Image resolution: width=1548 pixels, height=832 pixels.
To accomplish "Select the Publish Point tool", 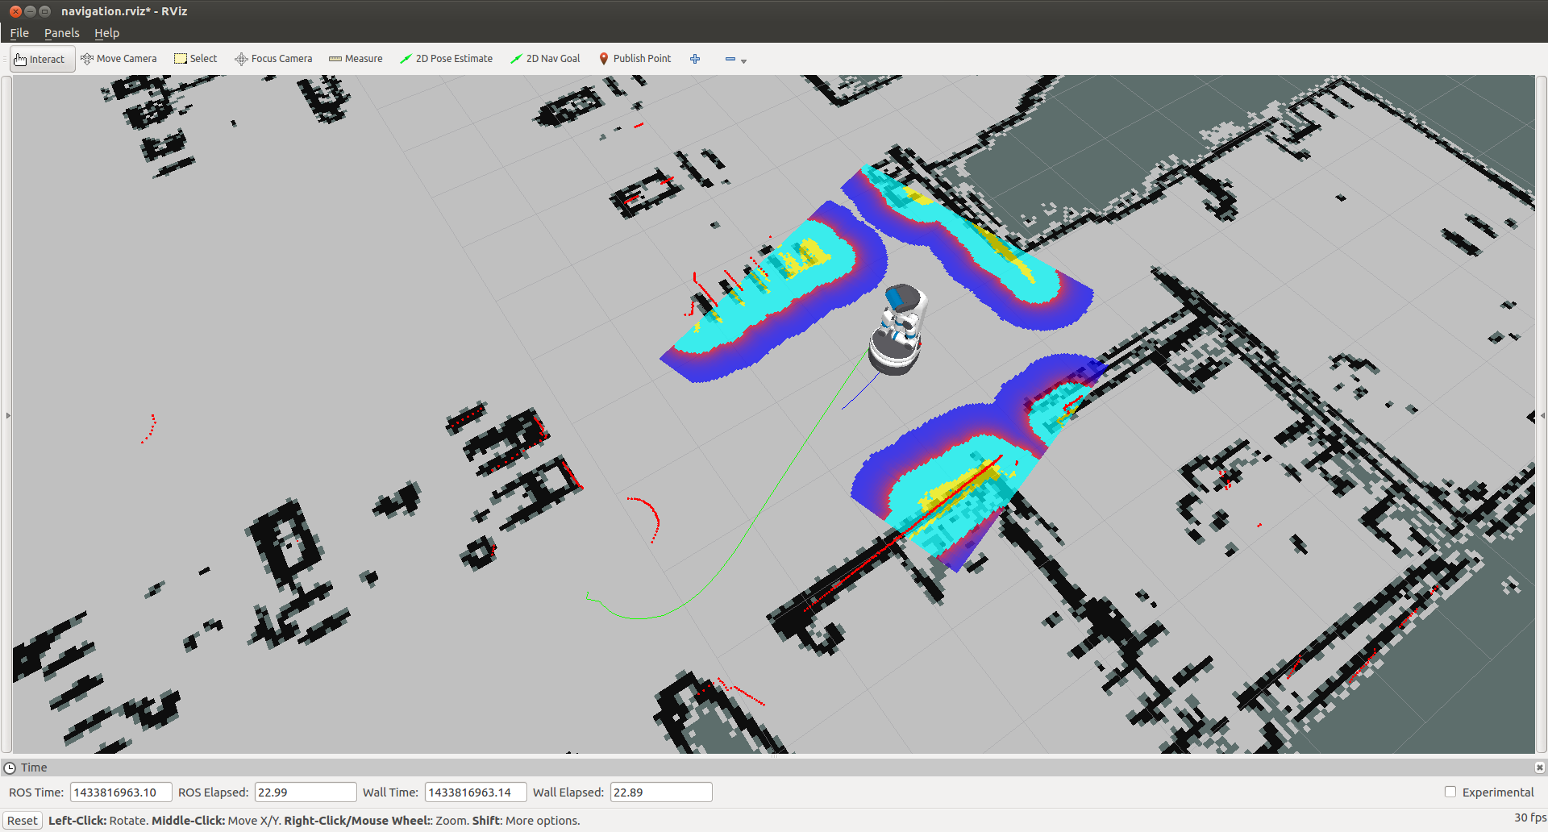I will tap(635, 59).
